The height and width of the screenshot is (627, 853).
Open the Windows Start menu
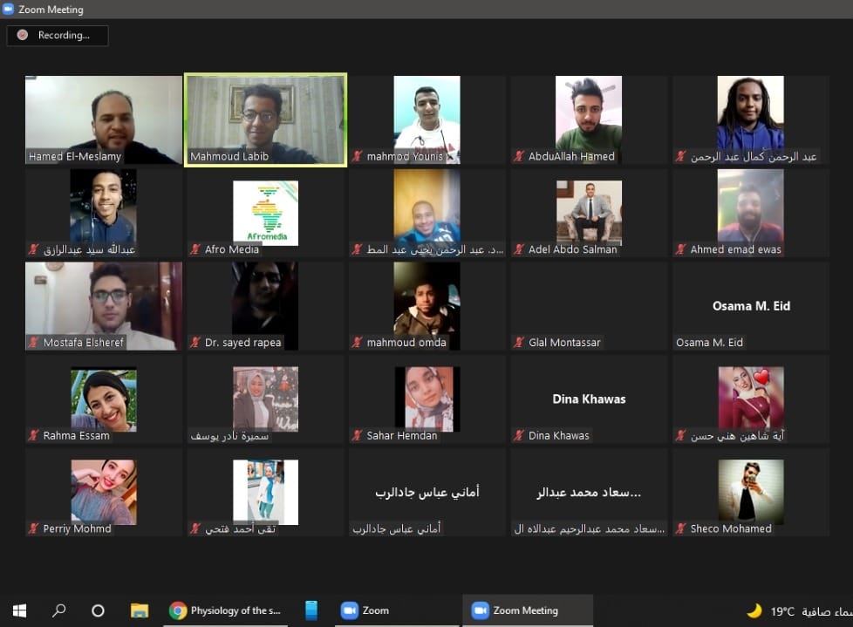tap(19, 610)
